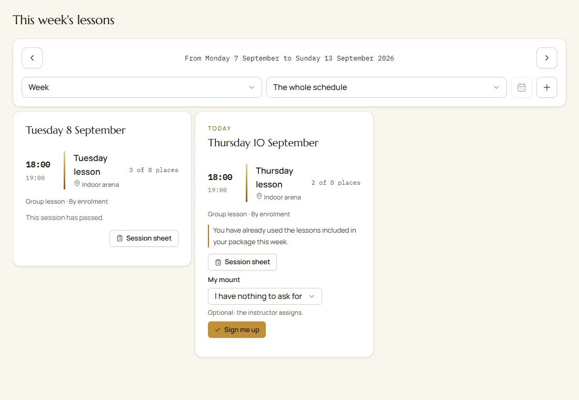Click the plus icon to add
Viewport: 579px width, 400px height.
click(546, 87)
